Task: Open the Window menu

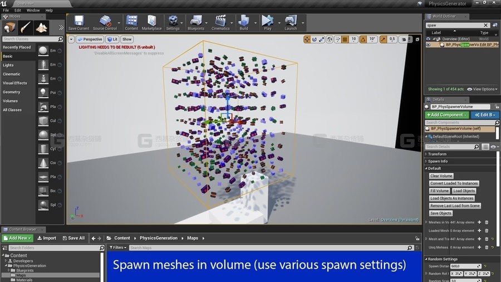Action: point(33,10)
